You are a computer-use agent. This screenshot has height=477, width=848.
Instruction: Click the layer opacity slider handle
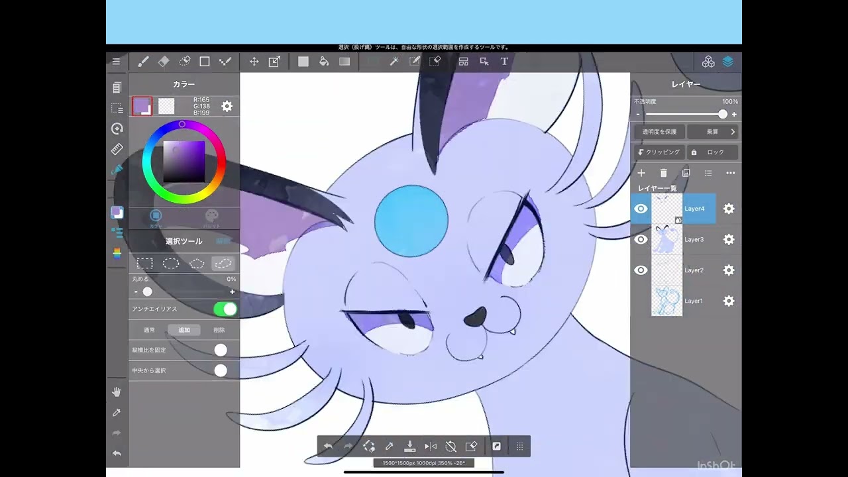723,115
